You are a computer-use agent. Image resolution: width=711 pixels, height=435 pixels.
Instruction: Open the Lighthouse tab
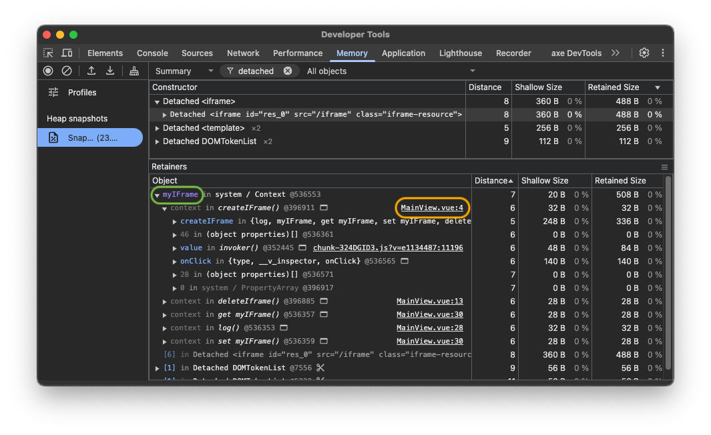[x=461, y=53]
